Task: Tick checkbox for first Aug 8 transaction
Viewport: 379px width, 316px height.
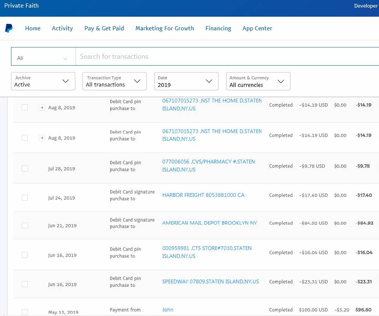Action: tap(25, 107)
